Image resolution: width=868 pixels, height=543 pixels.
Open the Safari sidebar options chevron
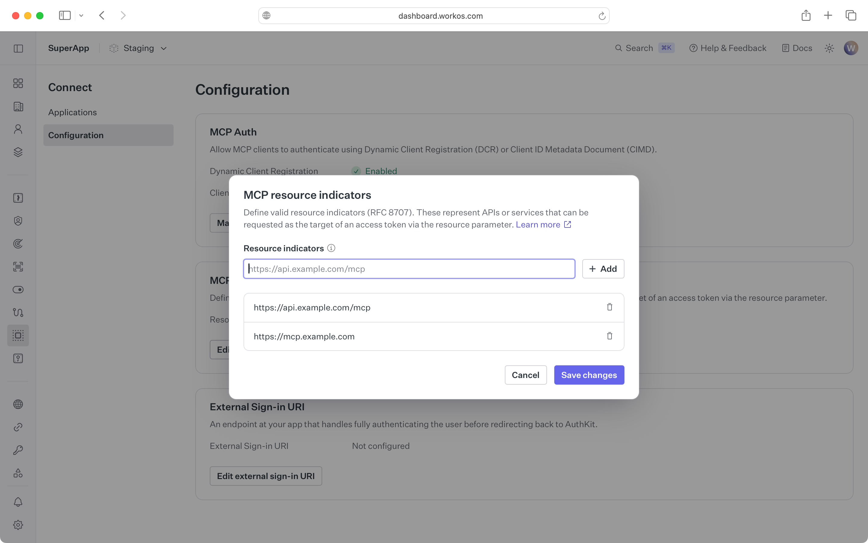pyautogui.click(x=81, y=15)
